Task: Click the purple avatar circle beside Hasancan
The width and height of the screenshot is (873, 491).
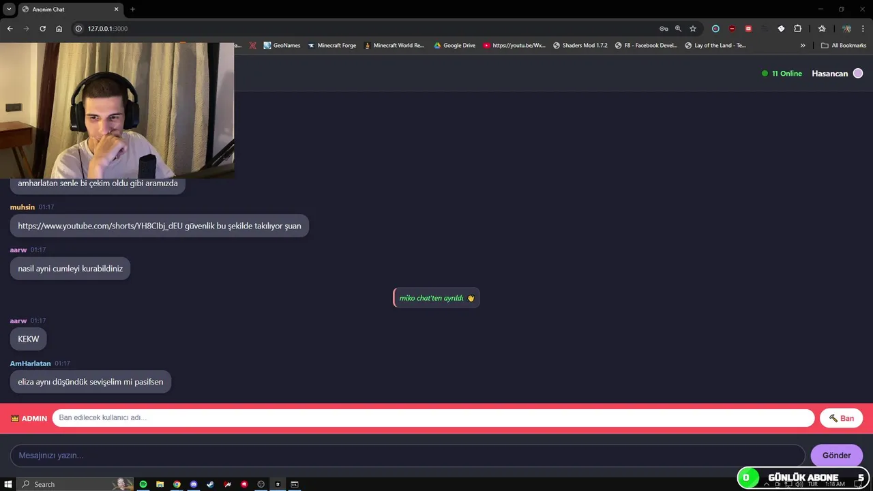Action: (858, 74)
